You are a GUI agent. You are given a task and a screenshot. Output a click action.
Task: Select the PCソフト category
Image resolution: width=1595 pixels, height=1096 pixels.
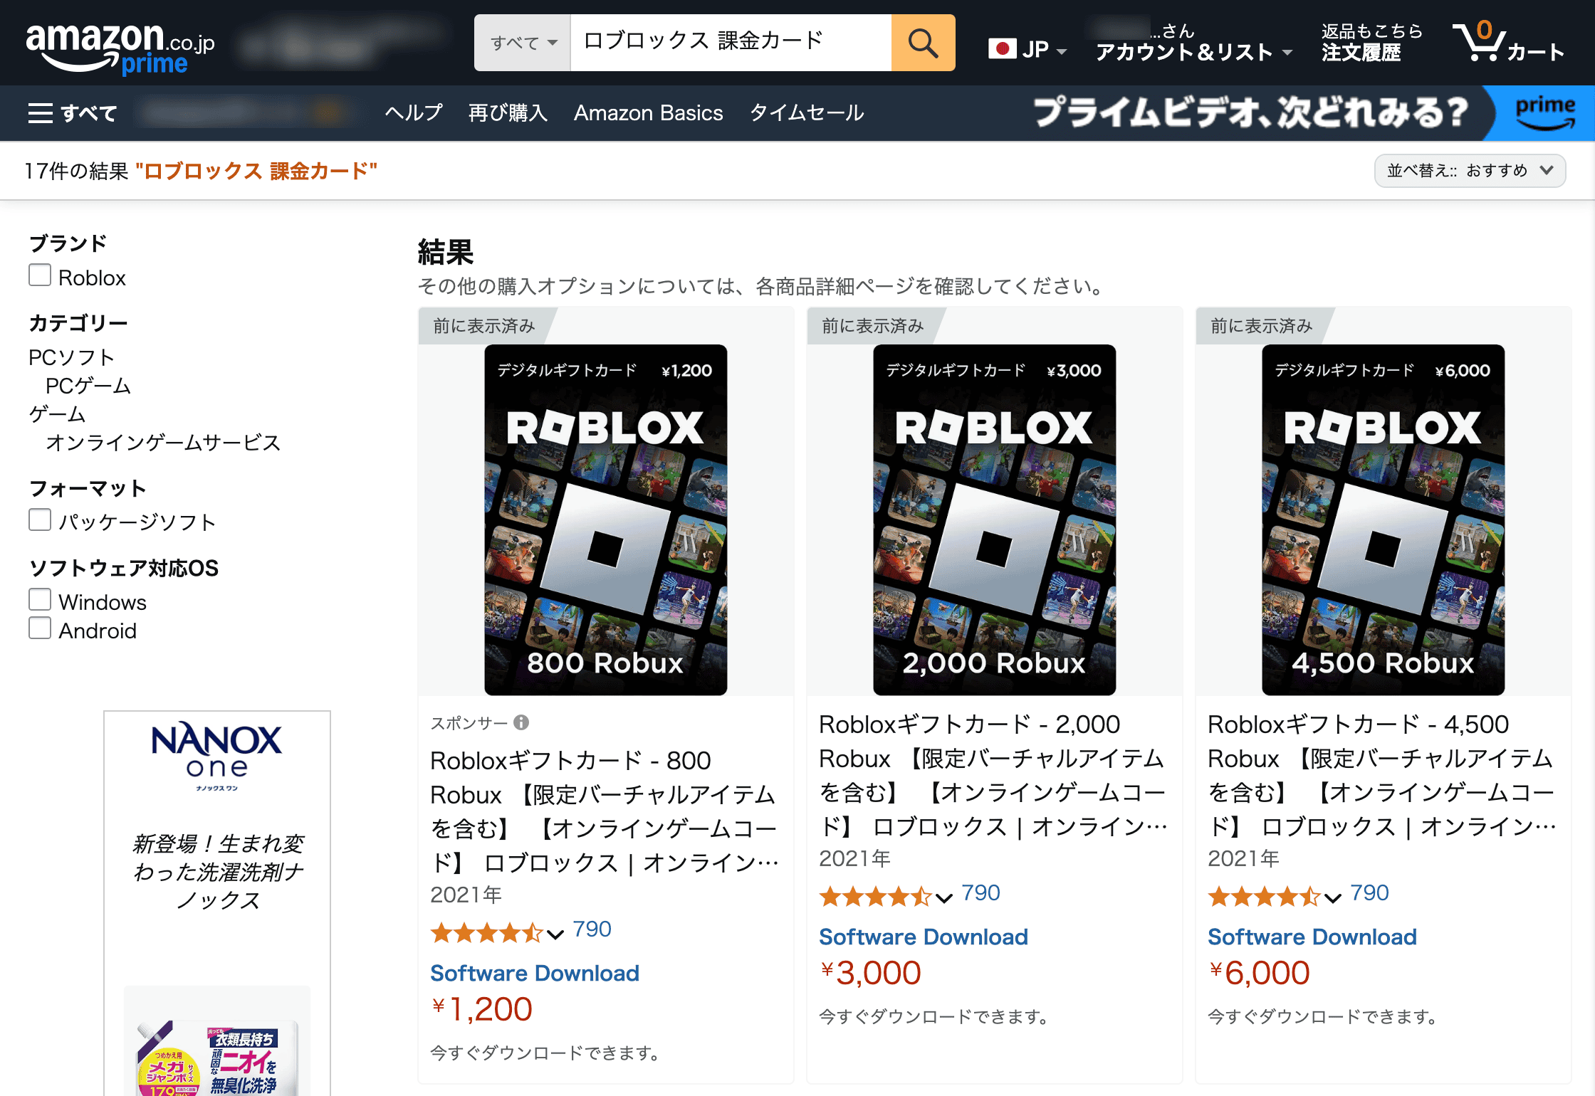click(x=71, y=357)
